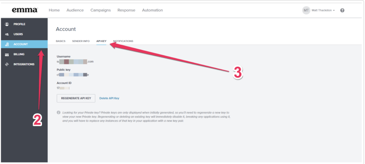
Task: Click the Account building icon
Action: [x=7, y=45]
